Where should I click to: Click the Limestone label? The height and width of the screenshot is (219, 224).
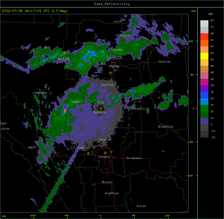(x=40, y=93)
